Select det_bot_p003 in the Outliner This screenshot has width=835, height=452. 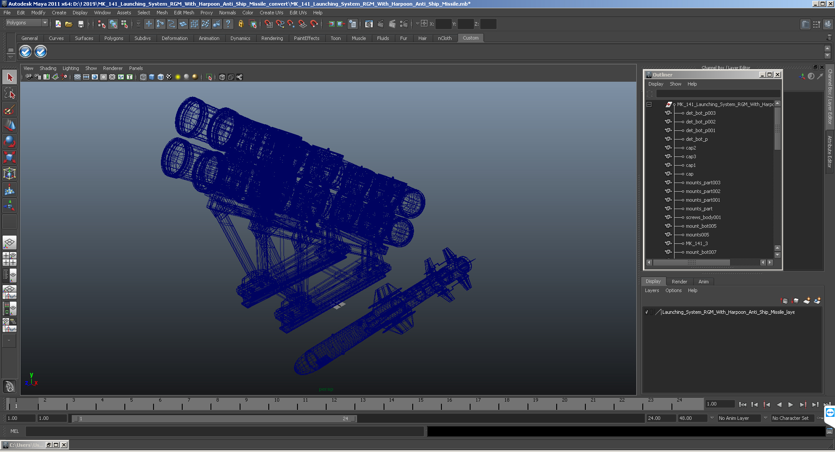(x=700, y=113)
